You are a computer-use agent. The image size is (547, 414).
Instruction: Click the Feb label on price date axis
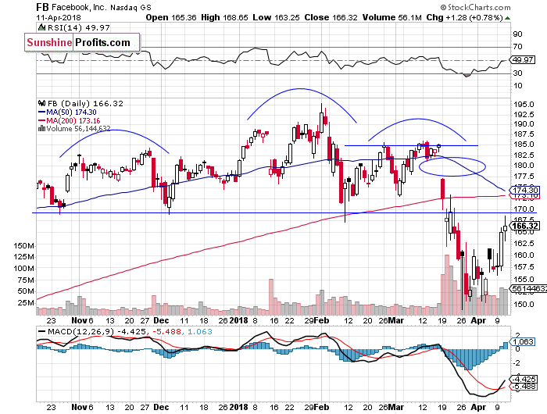coord(322,320)
